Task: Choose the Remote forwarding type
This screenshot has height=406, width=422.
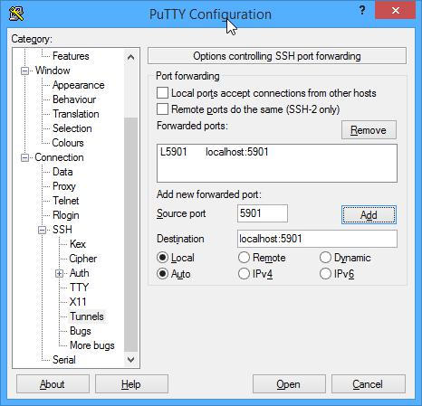Action: pyautogui.click(x=244, y=258)
